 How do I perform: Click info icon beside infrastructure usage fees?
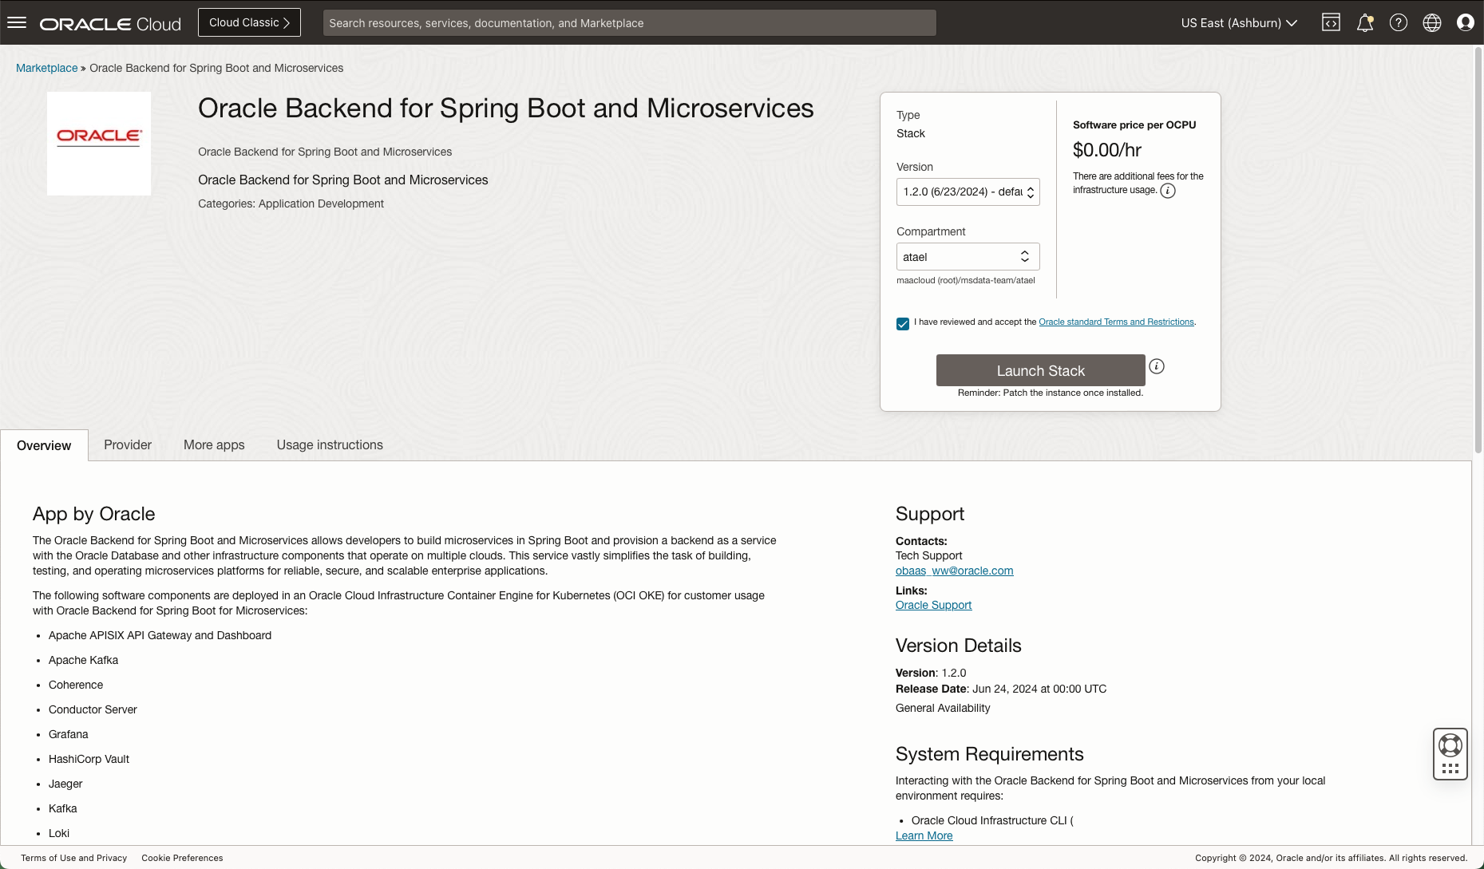[x=1167, y=191]
